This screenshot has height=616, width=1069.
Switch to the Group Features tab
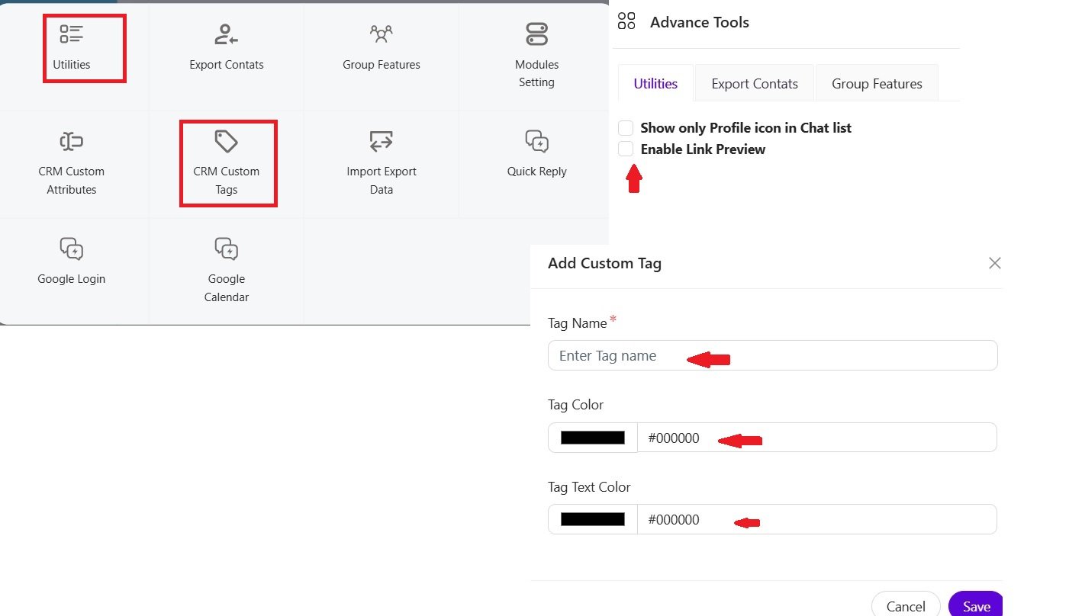pos(876,84)
